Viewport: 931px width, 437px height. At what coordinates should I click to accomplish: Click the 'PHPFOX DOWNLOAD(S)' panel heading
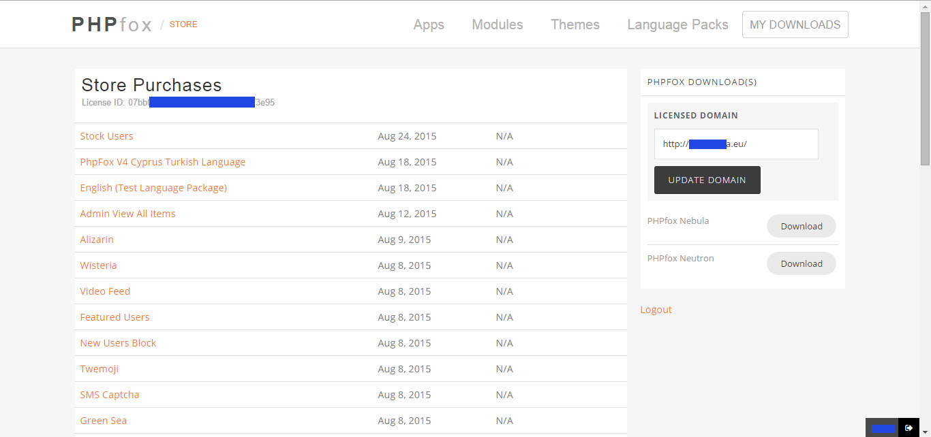702,82
